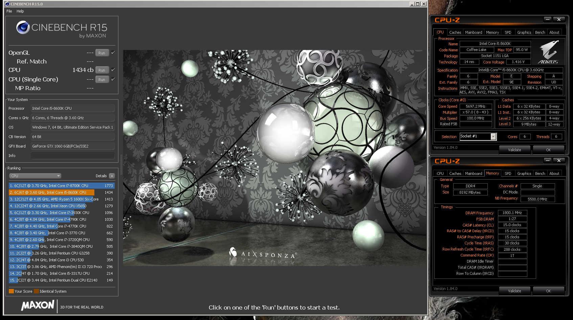Switch to Graphics tab in upper CPU-Z window

(x=524, y=32)
